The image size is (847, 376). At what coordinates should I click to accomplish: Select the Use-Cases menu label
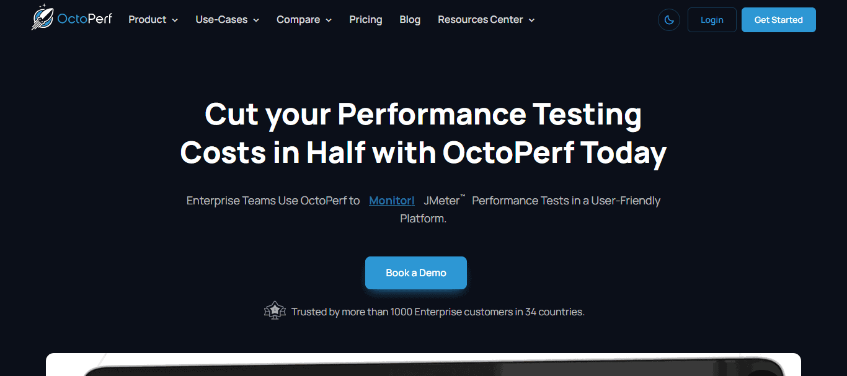click(221, 20)
